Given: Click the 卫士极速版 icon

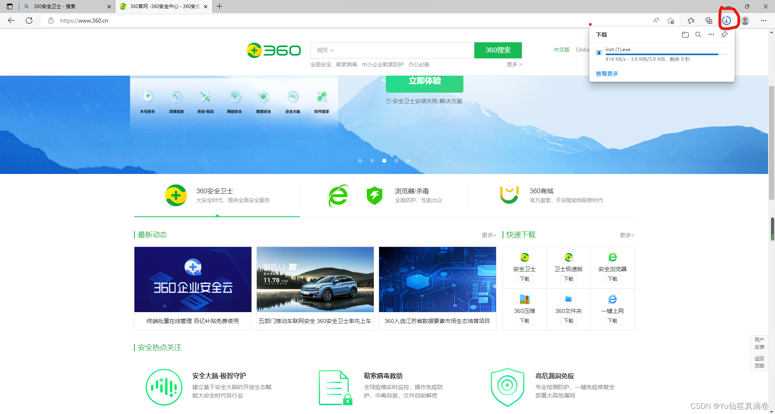Looking at the screenshot, I should (568, 257).
